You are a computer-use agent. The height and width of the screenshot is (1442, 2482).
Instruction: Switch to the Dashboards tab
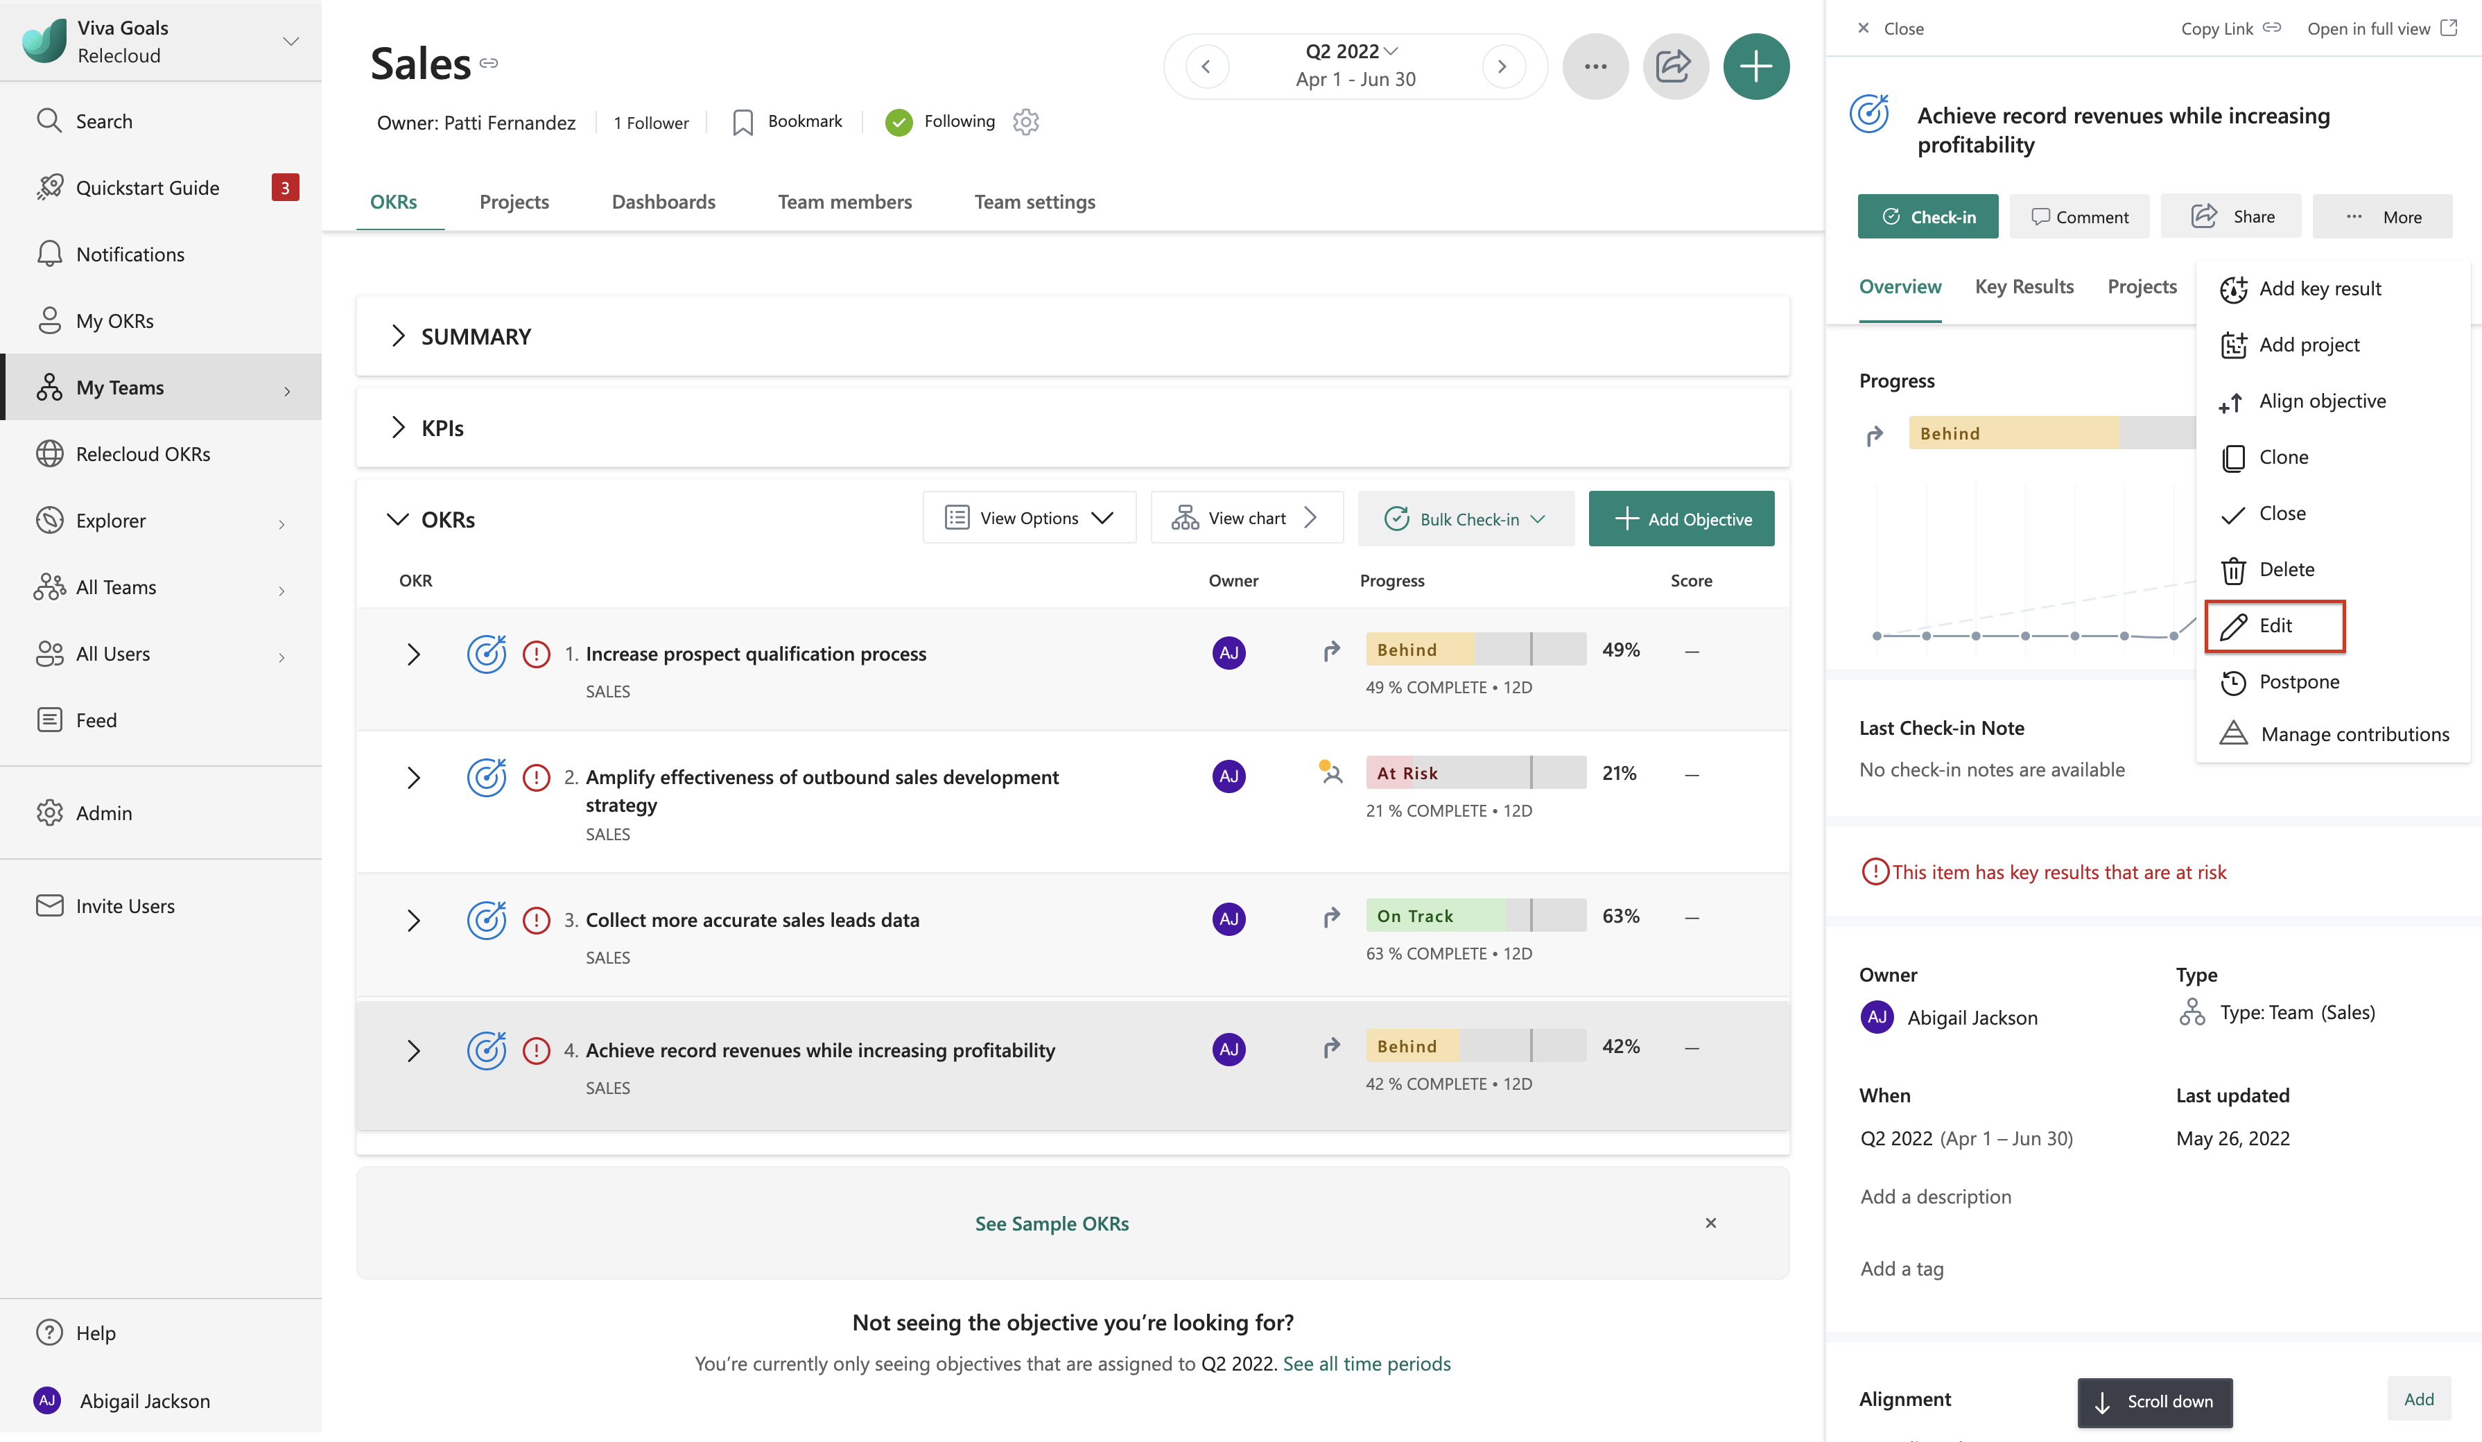663,202
